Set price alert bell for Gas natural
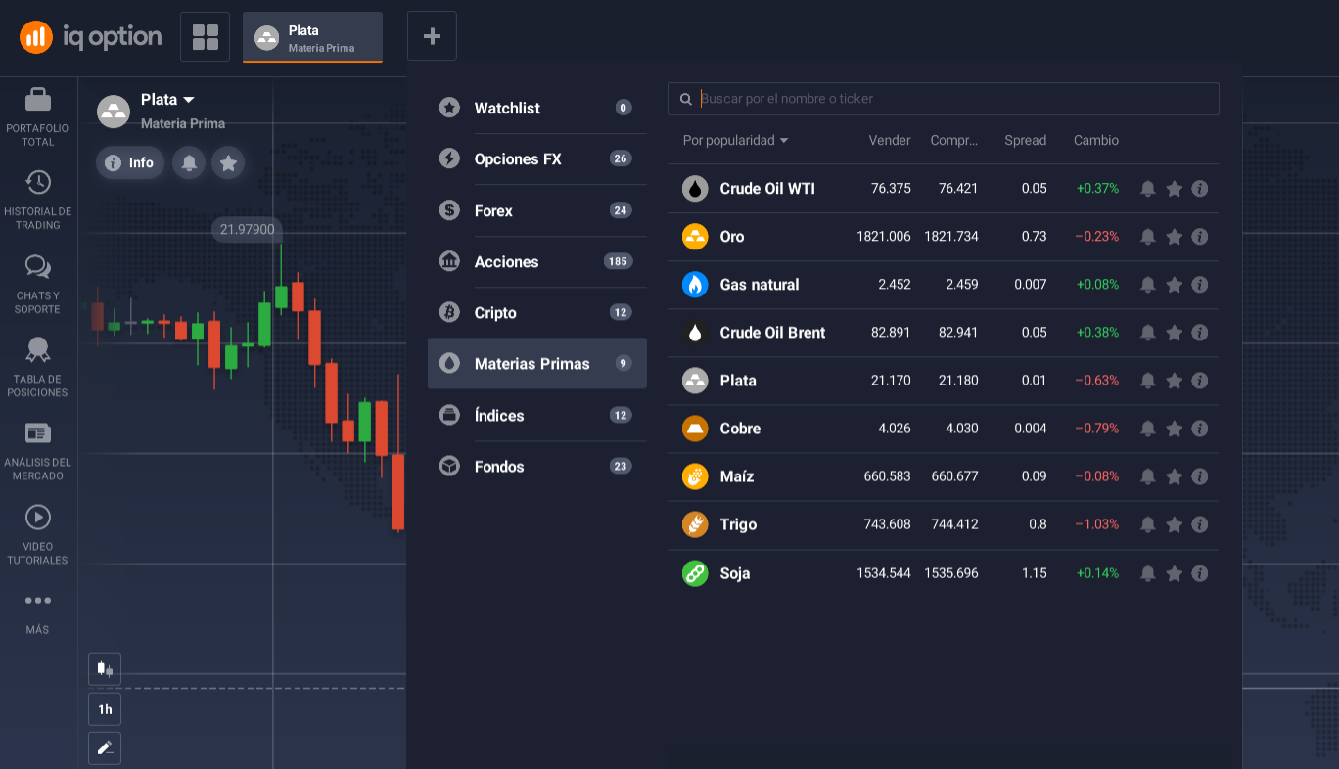The image size is (1339, 769). point(1148,285)
